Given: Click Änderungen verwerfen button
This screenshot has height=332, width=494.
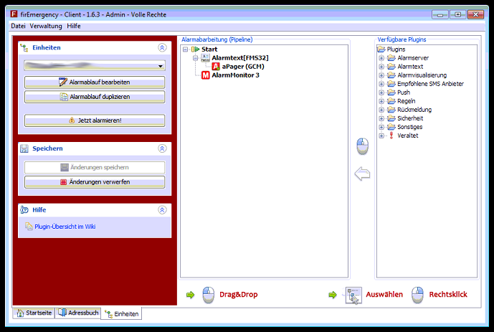Looking at the screenshot, I should pyautogui.click(x=95, y=182).
